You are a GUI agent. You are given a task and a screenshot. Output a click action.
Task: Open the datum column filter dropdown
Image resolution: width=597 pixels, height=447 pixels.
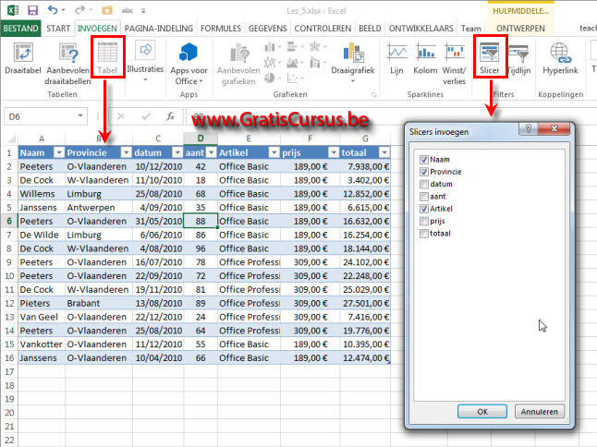(x=177, y=152)
